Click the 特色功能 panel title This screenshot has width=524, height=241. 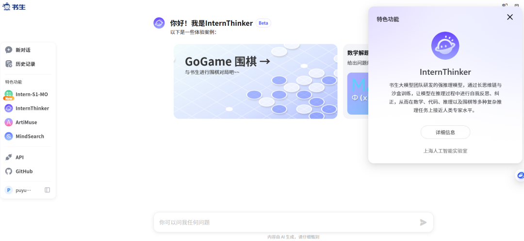388,19
